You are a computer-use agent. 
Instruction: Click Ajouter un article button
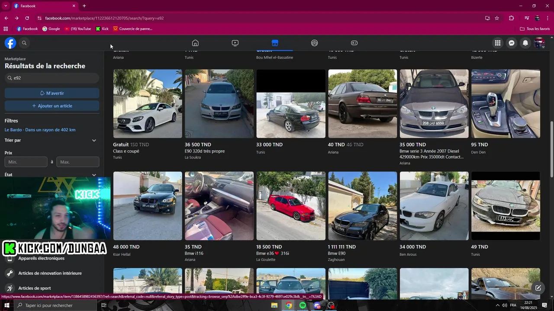[x=52, y=106]
